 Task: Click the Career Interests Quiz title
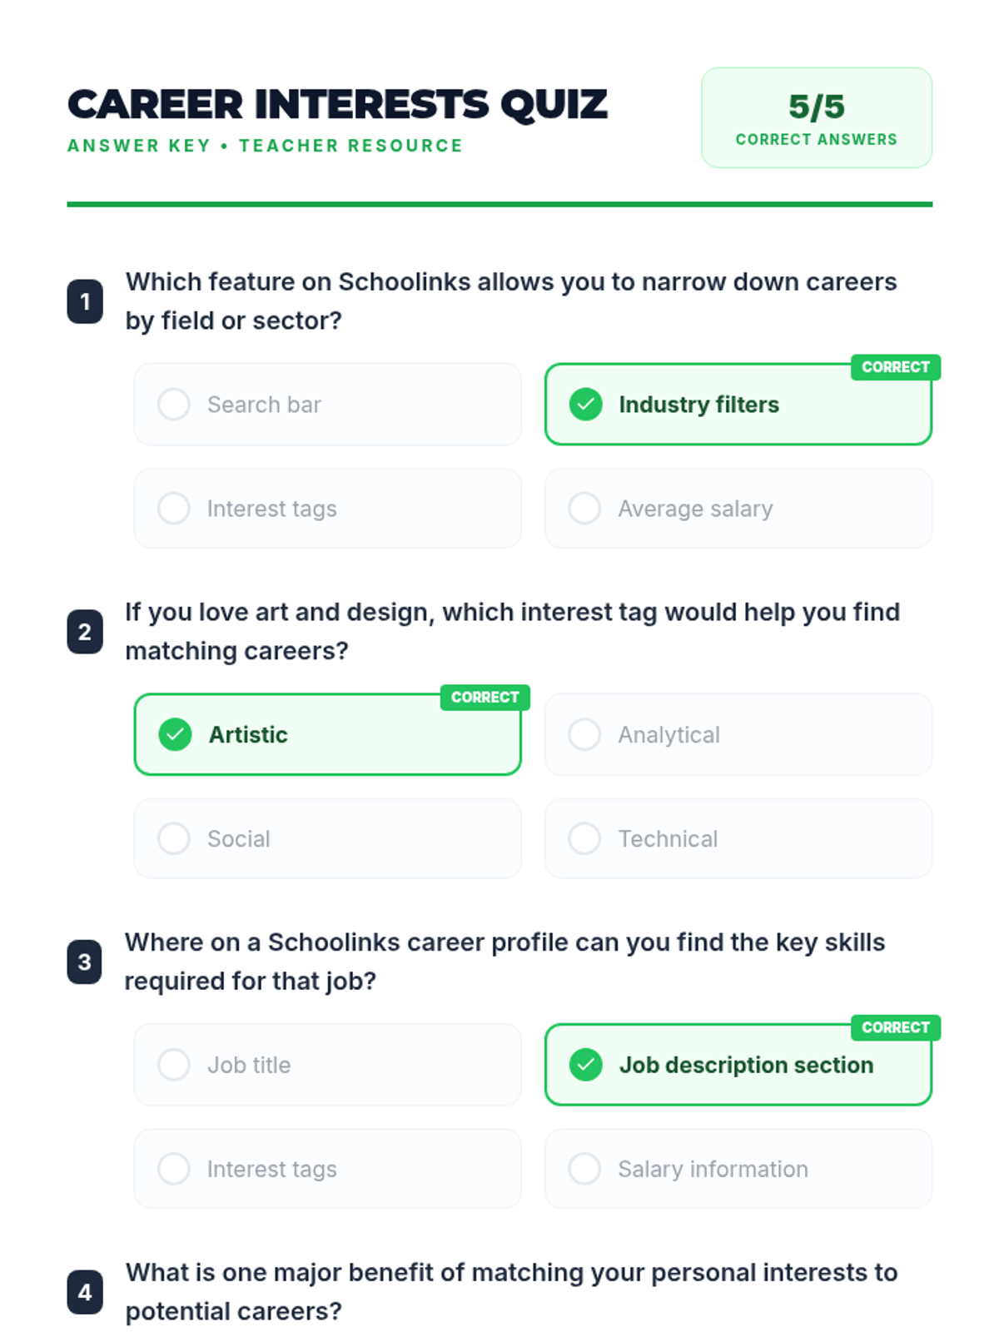337,104
